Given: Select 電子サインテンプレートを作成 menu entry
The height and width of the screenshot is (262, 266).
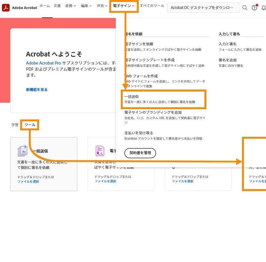Looking at the screenshot, I should point(150,60).
